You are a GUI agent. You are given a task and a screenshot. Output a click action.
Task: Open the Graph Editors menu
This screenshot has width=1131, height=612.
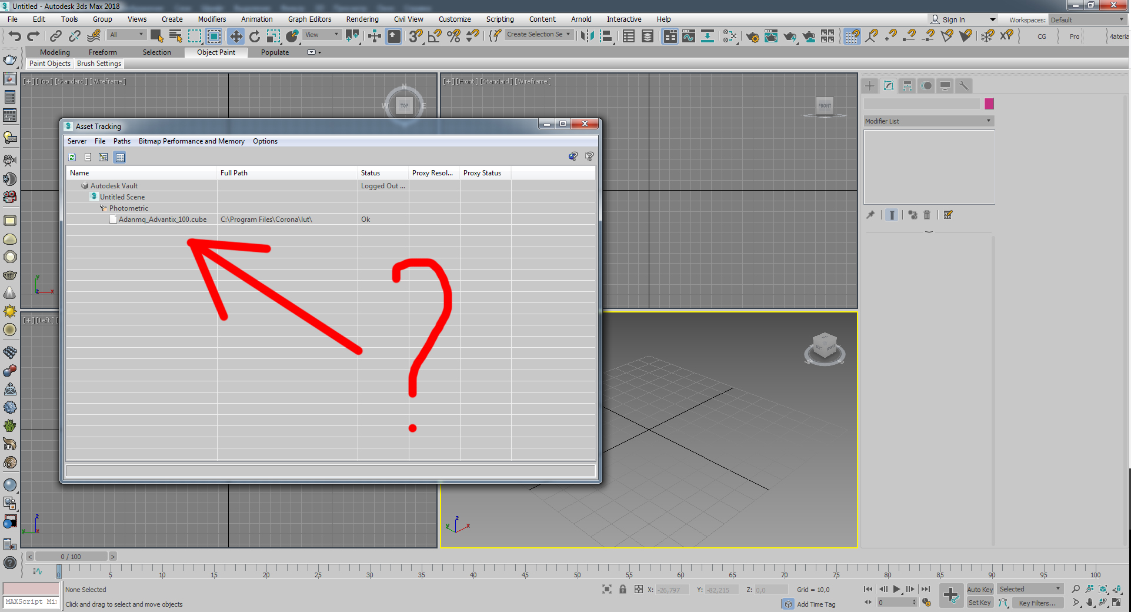tap(310, 19)
